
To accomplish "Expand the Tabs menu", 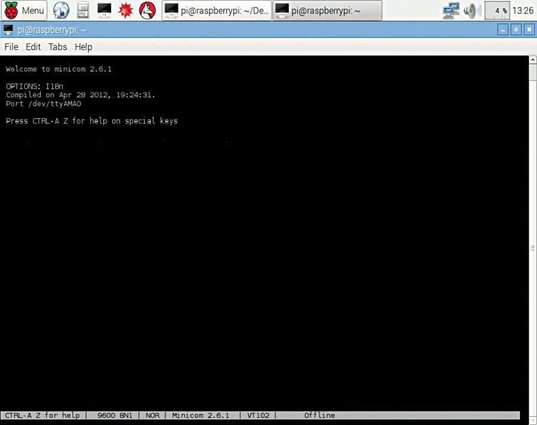I will (x=57, y=47).
